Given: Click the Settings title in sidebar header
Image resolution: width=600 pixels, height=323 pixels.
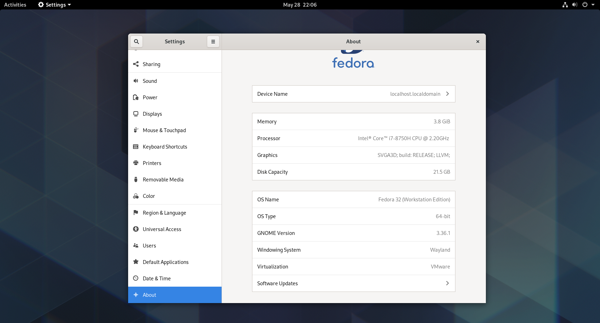Looking at the screenshot, I should click(x=175, y=42).
